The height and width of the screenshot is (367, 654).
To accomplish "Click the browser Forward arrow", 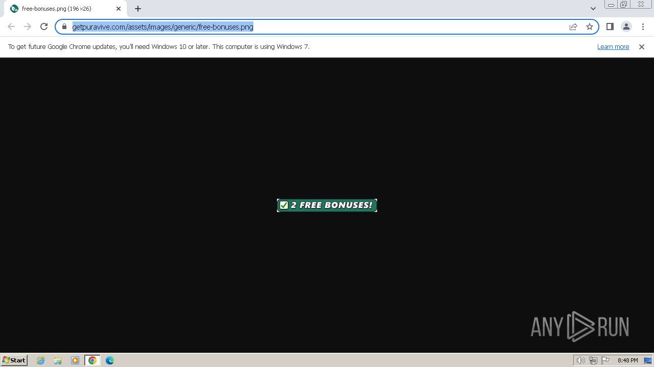I will pos(28,27).
